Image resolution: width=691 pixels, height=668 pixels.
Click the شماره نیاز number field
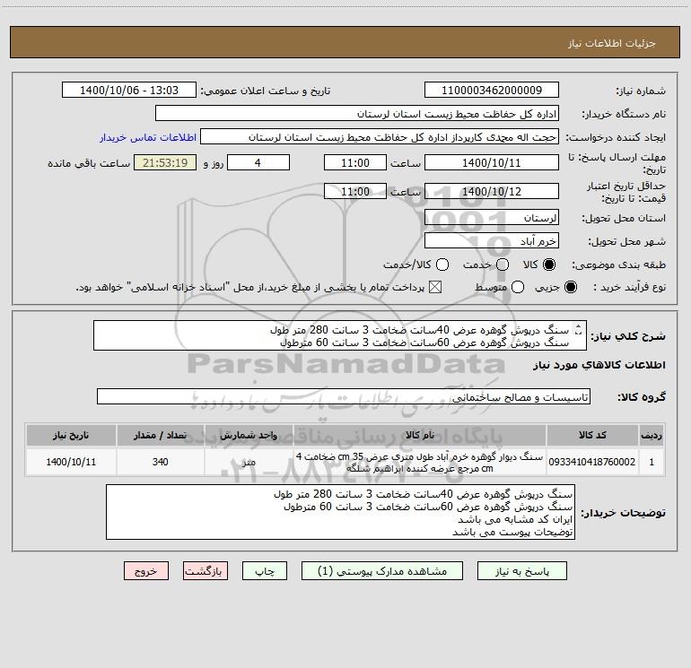point(492,90)
